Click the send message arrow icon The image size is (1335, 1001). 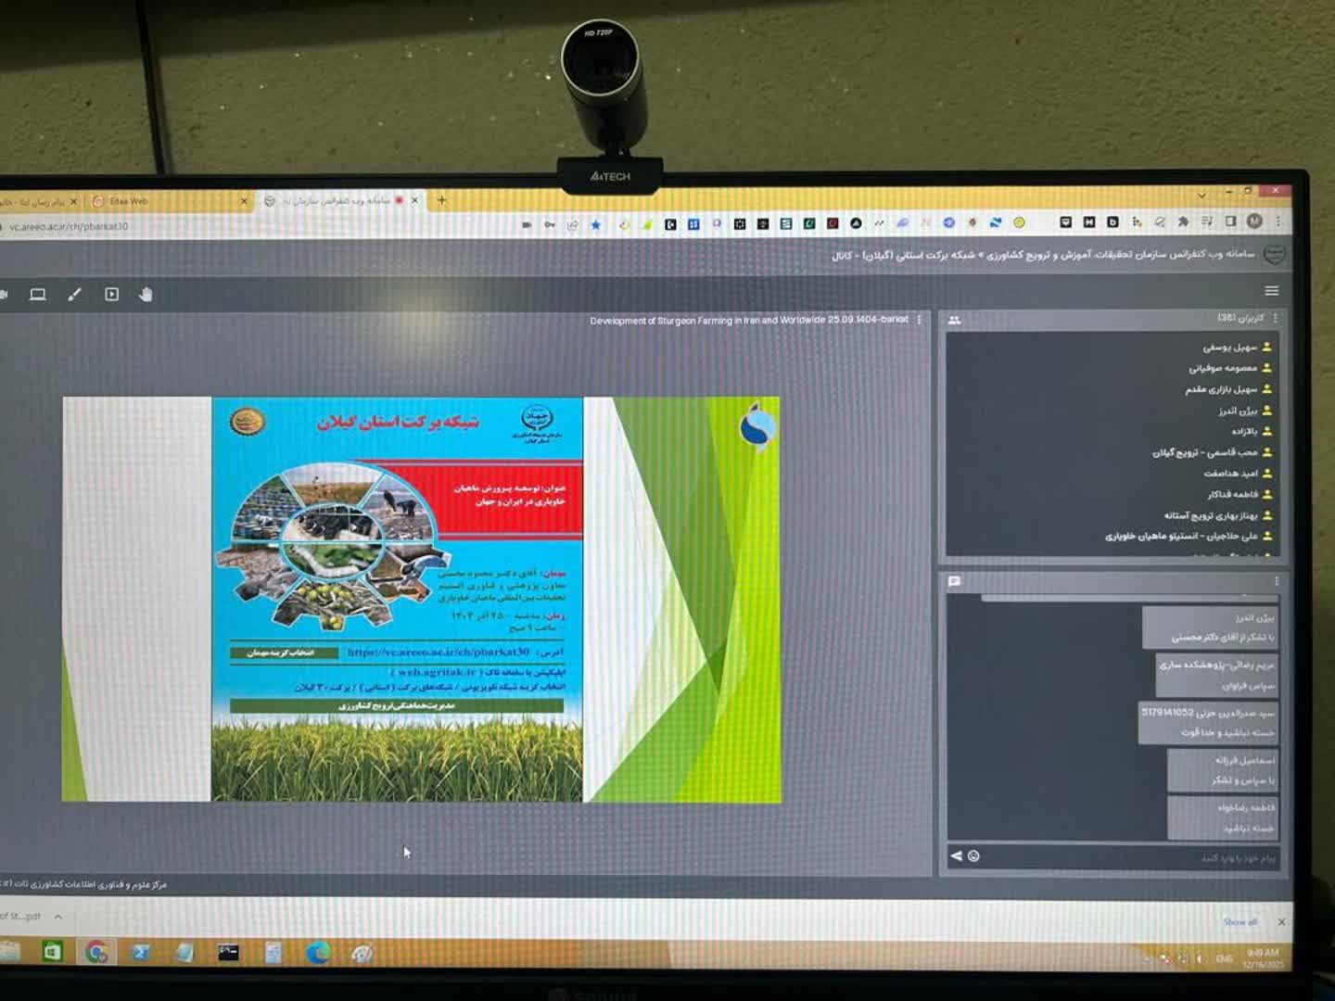point(956,855)
